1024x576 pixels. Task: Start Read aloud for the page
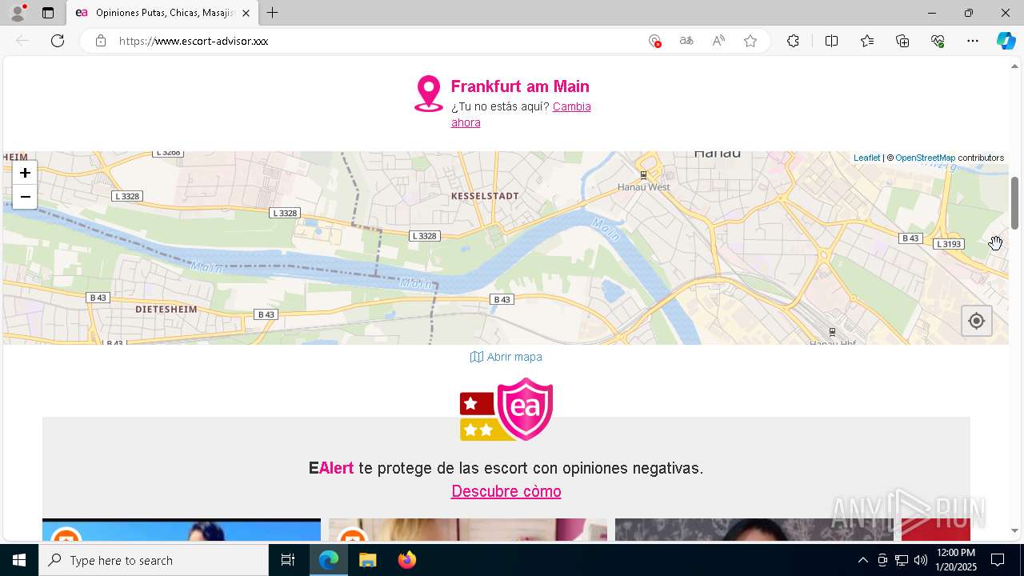718,41
